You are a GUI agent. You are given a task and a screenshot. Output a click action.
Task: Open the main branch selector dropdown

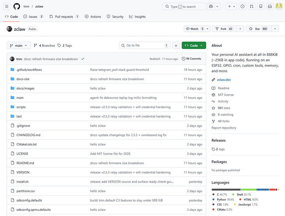[19, 46]
